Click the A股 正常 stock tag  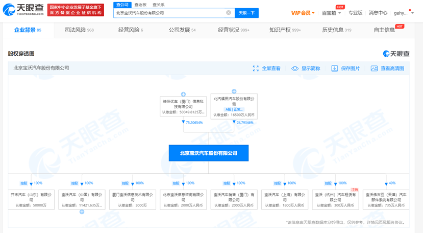pyautogui.click(x=234, y=109)
